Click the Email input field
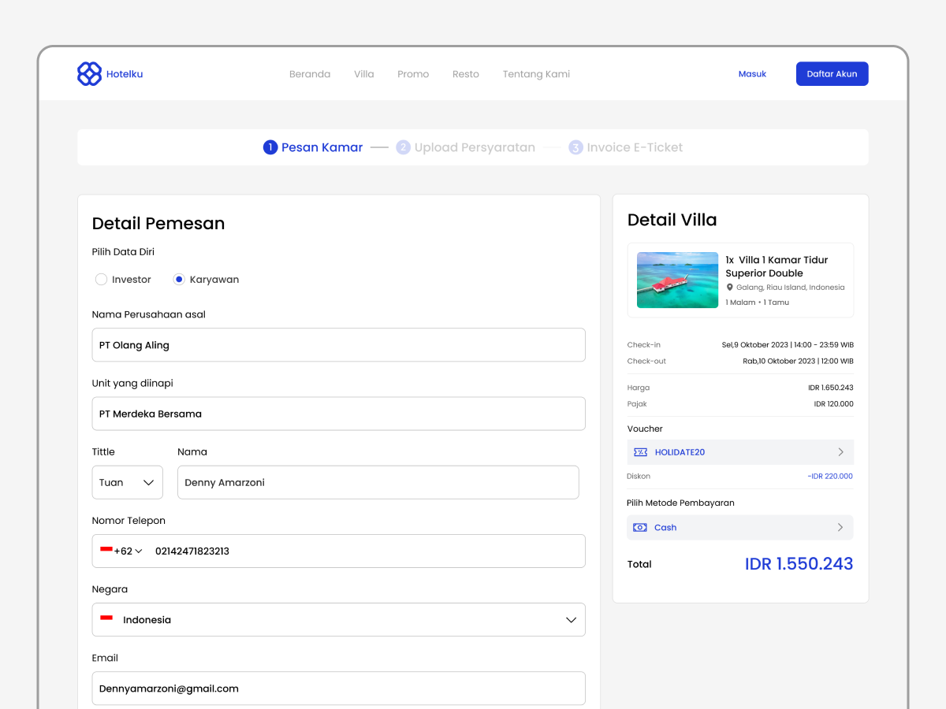Viewport: 946px width, 709px height. (338, 688)
